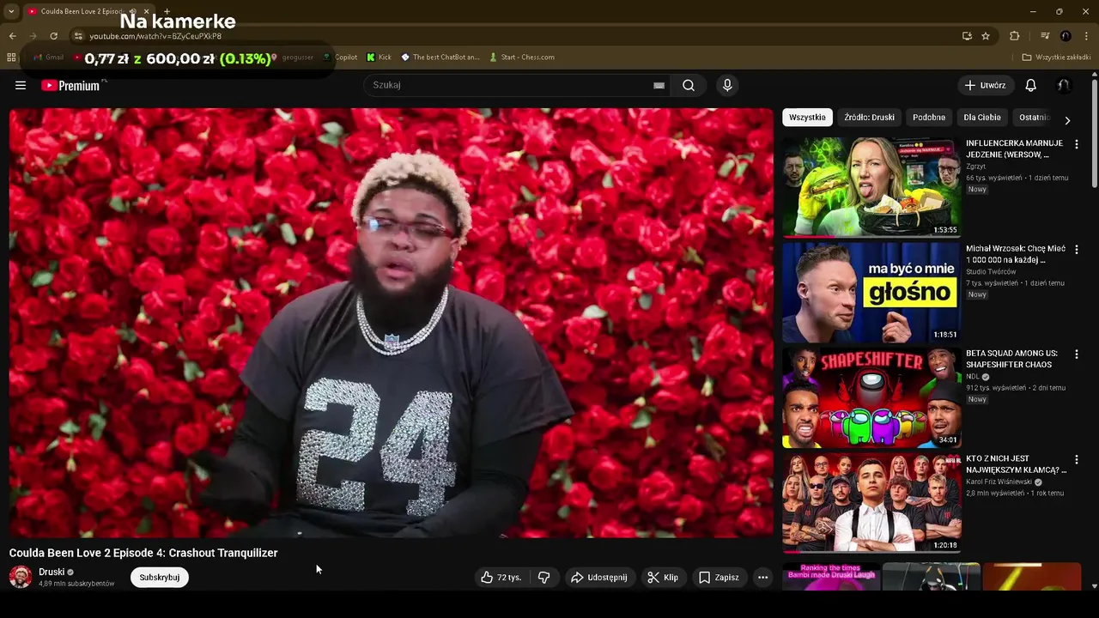Viewport: 1099px width, 618px height.
Task: Reload the page with Chrome refresh icon
Action: pyautogui.click(x=53, y=36)
